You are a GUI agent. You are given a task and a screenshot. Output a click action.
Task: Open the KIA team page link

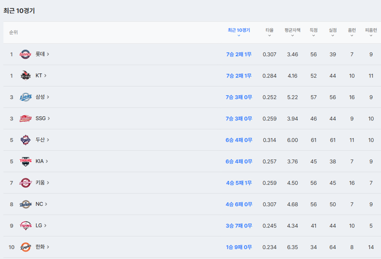[x=41, y=161]
